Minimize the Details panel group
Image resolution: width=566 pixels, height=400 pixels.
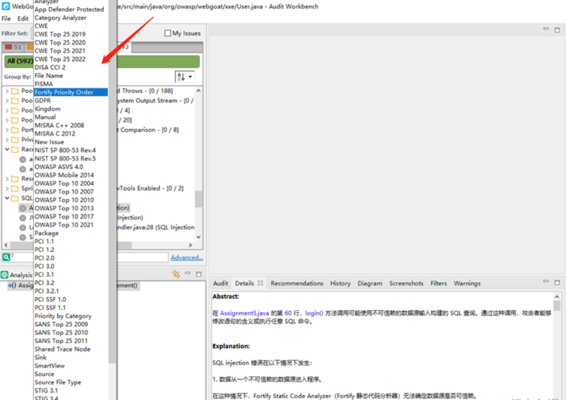546,281
